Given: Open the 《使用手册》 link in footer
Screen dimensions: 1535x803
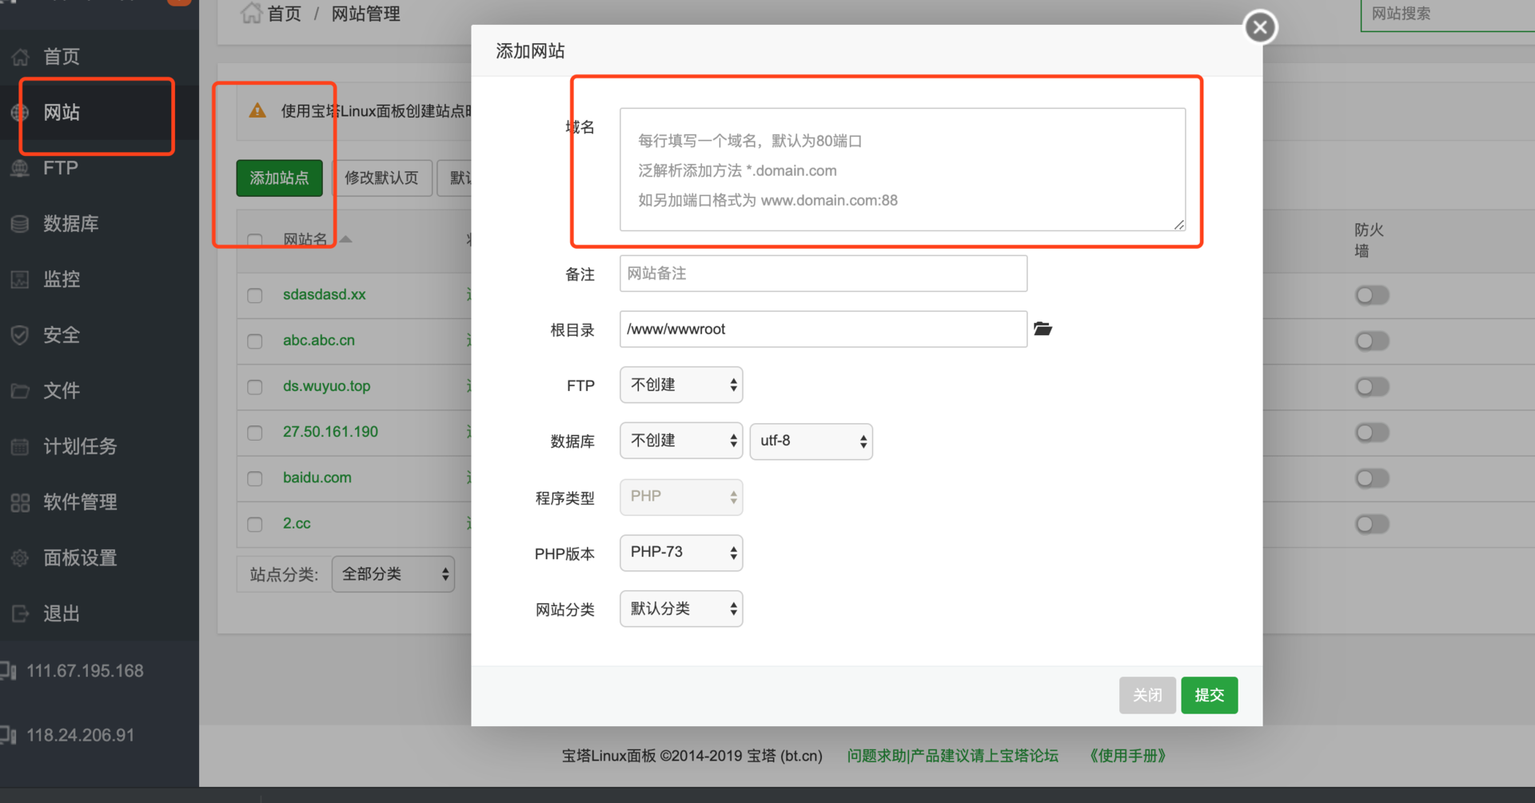Looking at the screenshot, I should (x=1127, y=756).
